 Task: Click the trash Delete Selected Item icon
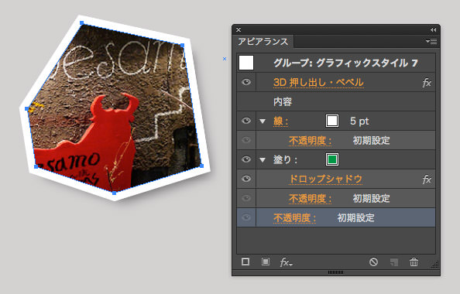[x=414, y=262]
